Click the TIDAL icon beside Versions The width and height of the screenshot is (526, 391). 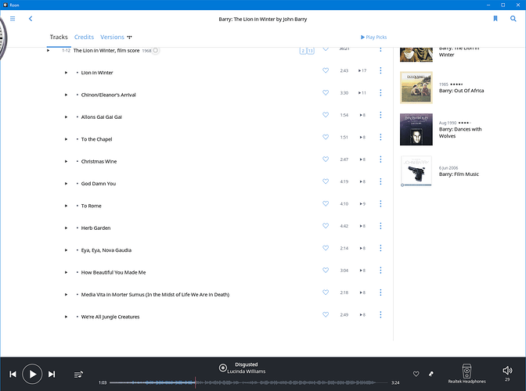click(x=129, y=38)
